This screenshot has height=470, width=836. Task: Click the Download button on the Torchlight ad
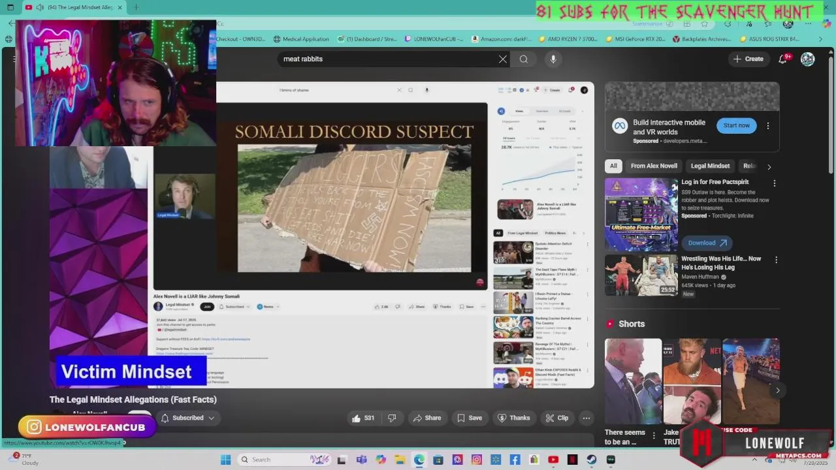click(707, 243)
